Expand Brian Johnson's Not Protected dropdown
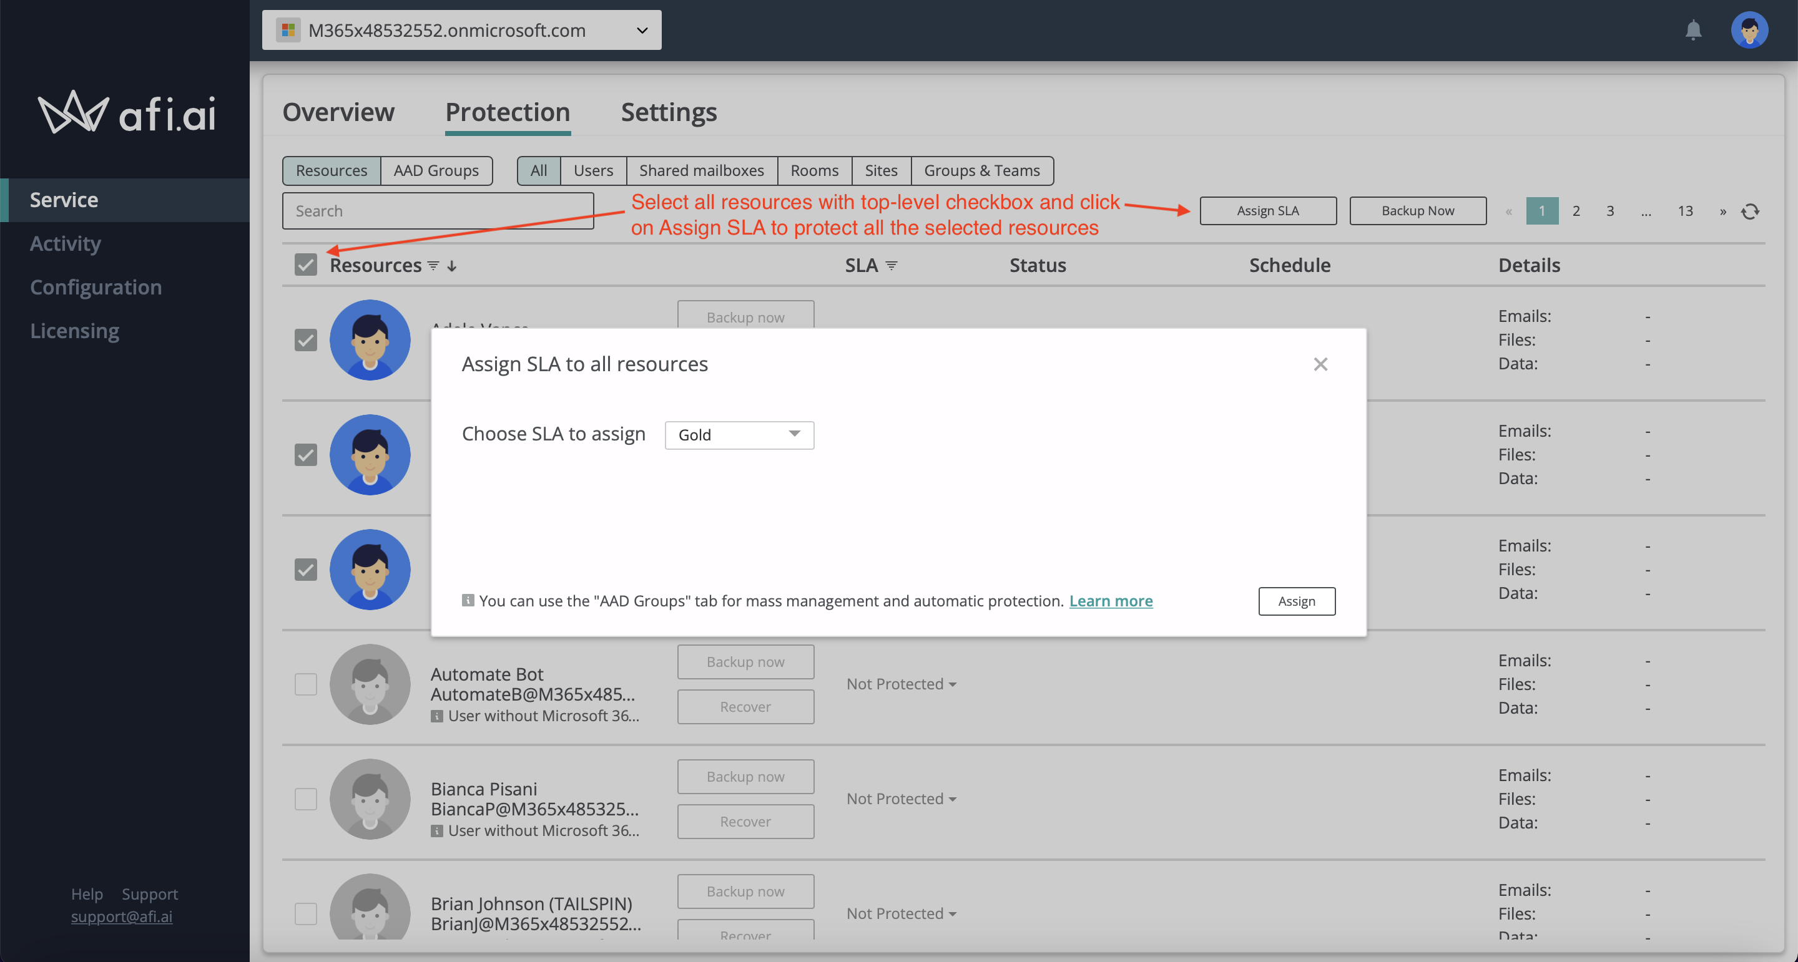The height and width of the screenshot is (962, 1798). click(x=901, y=914)
